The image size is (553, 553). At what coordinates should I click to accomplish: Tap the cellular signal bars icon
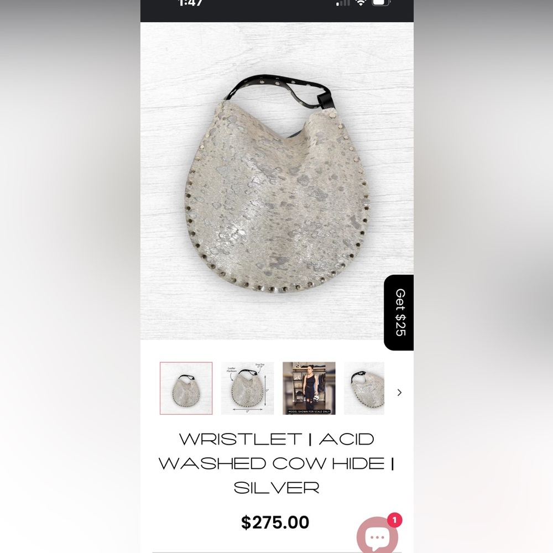343,3
